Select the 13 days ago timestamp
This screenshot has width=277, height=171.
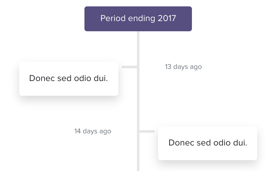pyautogui.click(x=183, y=67)
